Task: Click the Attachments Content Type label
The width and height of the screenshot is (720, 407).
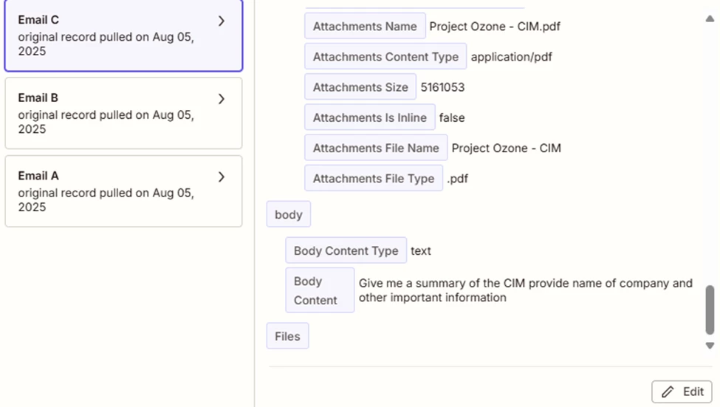Action: click(385, 56)
